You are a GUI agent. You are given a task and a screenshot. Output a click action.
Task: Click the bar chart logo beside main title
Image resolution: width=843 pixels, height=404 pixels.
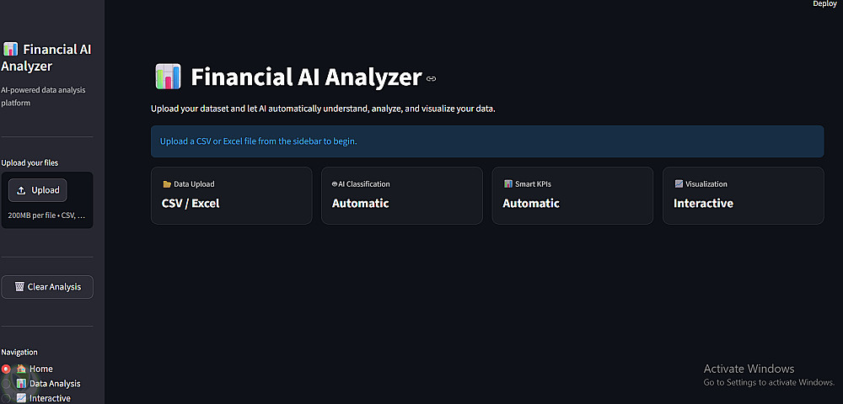(x=168, y=77)
